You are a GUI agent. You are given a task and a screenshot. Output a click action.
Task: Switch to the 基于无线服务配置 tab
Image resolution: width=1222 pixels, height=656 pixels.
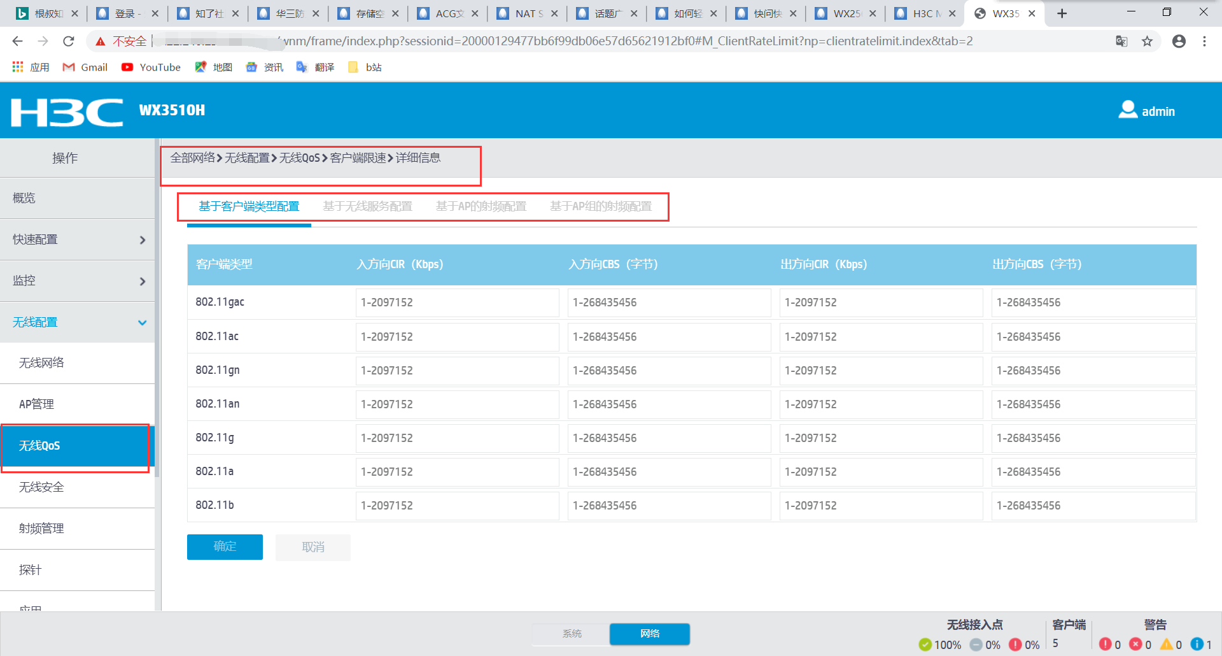tap(367, 206)
